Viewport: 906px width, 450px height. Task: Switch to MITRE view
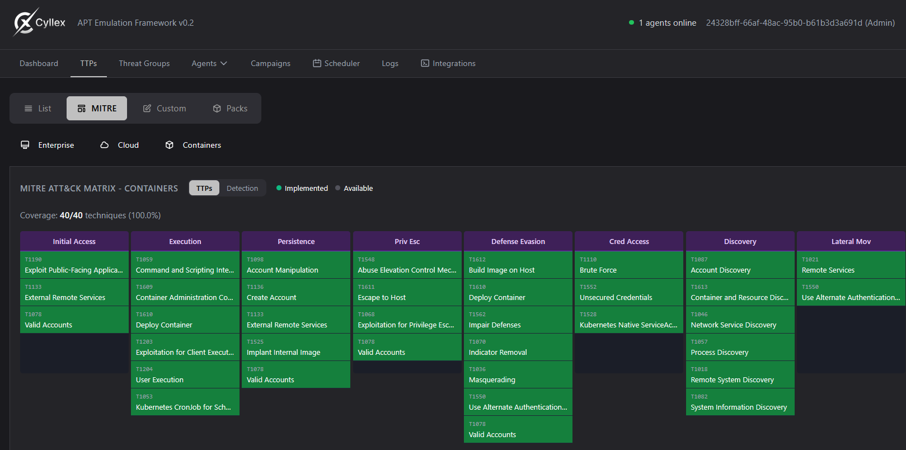(x=97, y=109)
